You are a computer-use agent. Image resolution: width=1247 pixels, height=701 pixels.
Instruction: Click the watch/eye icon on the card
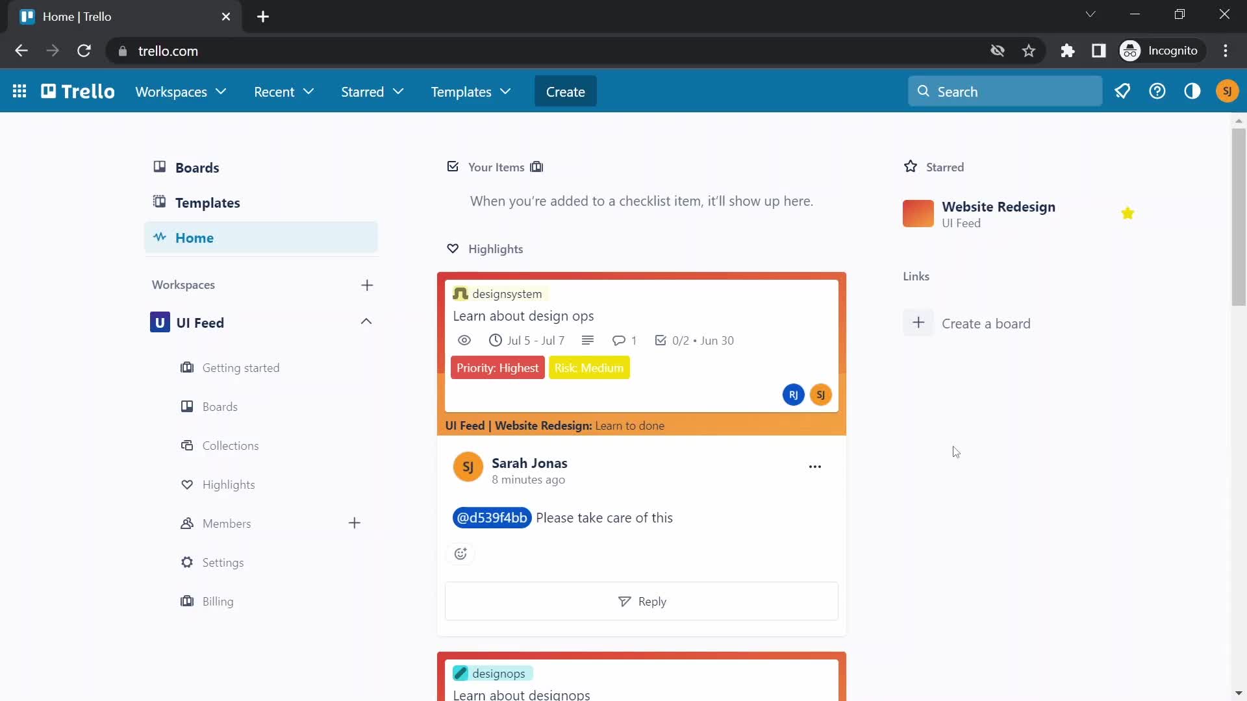tap(462, 340)
